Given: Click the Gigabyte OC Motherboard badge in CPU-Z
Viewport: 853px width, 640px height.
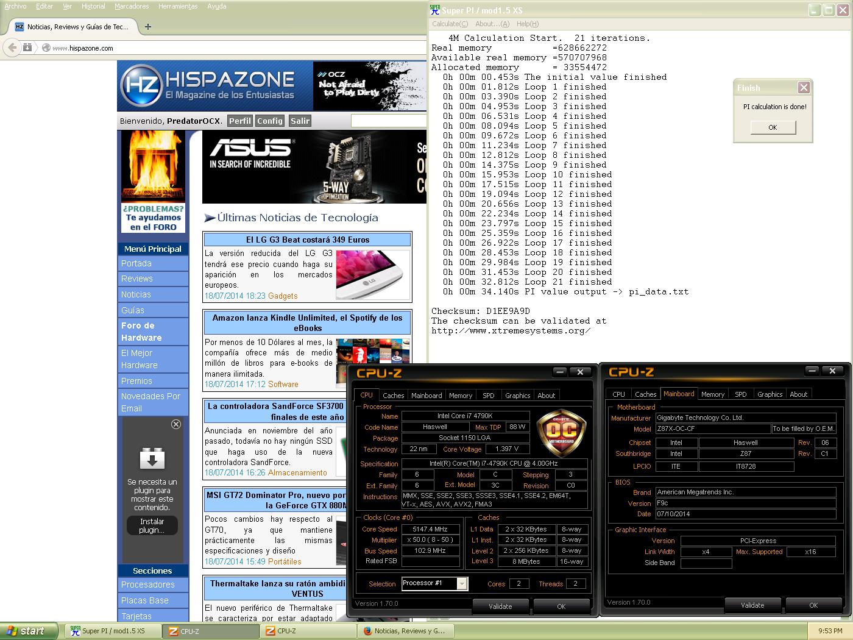Looking at the screenshot, I should (560, 433).
